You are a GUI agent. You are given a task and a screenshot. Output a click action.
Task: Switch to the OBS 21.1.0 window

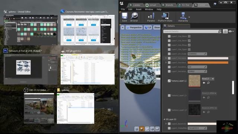[x=39, y=108]
